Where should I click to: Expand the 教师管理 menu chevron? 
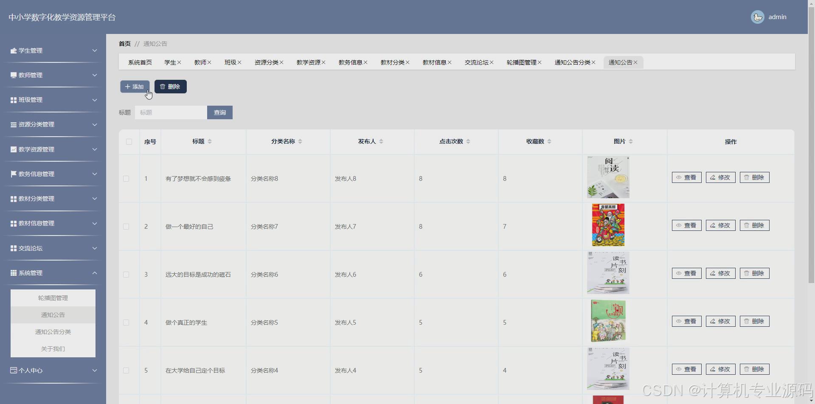coord(95,75)
